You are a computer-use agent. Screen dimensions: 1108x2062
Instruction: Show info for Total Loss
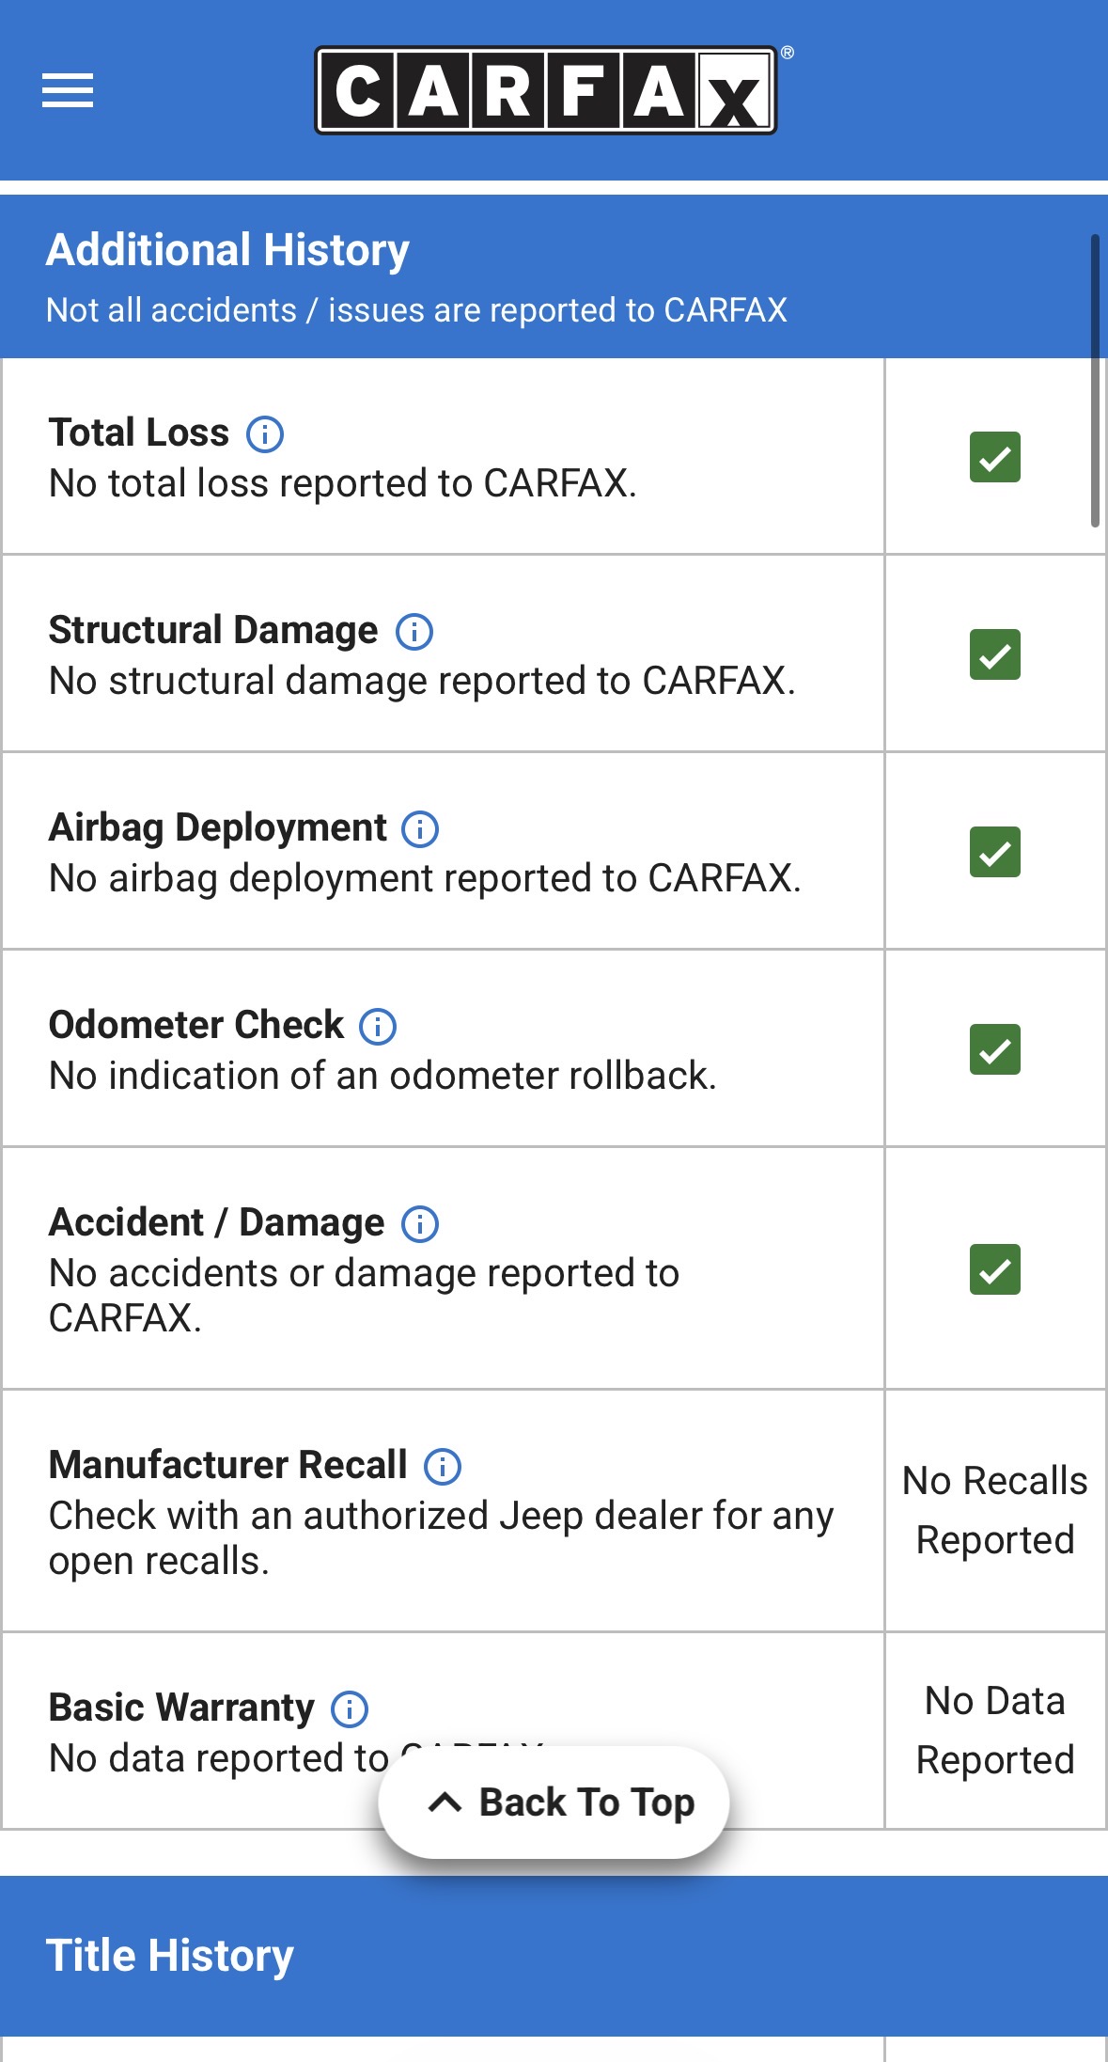pyautogui.click(x=265, y=434)
